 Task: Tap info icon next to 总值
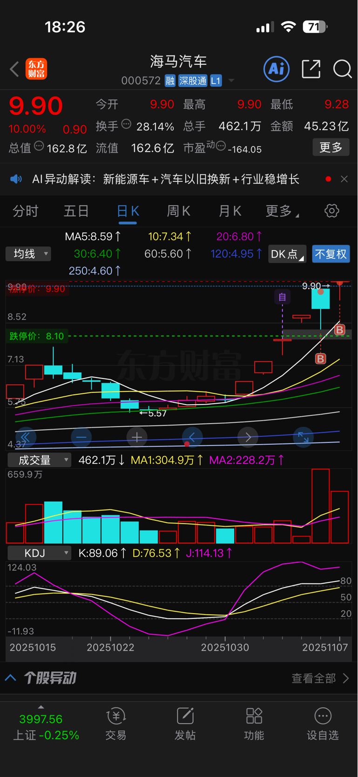(x=39, y=146)
